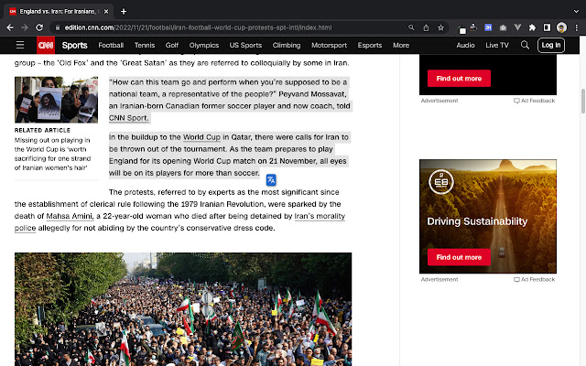The width and height of the screenshot is (586, 366).
Task: Open the Audio link
Action: (x=465, y=45)
